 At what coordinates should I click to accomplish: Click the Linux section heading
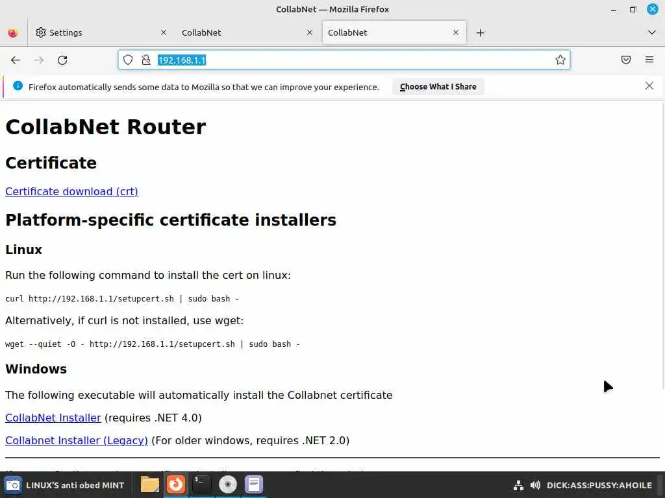[x=24, y=250]
